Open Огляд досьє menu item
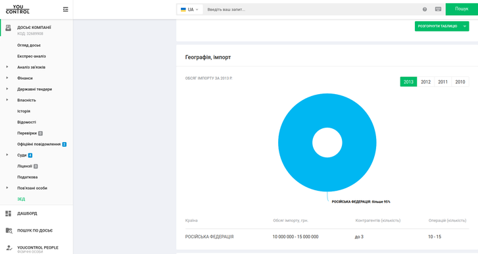Screen dimensions: 478x254 tap(29, 45)
